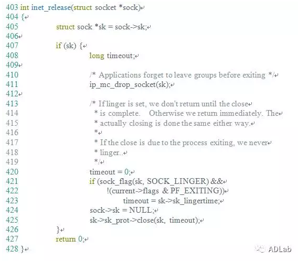This screenshot has height=262, width=298.
Task: Click line number 428
Action: (12, 249)
